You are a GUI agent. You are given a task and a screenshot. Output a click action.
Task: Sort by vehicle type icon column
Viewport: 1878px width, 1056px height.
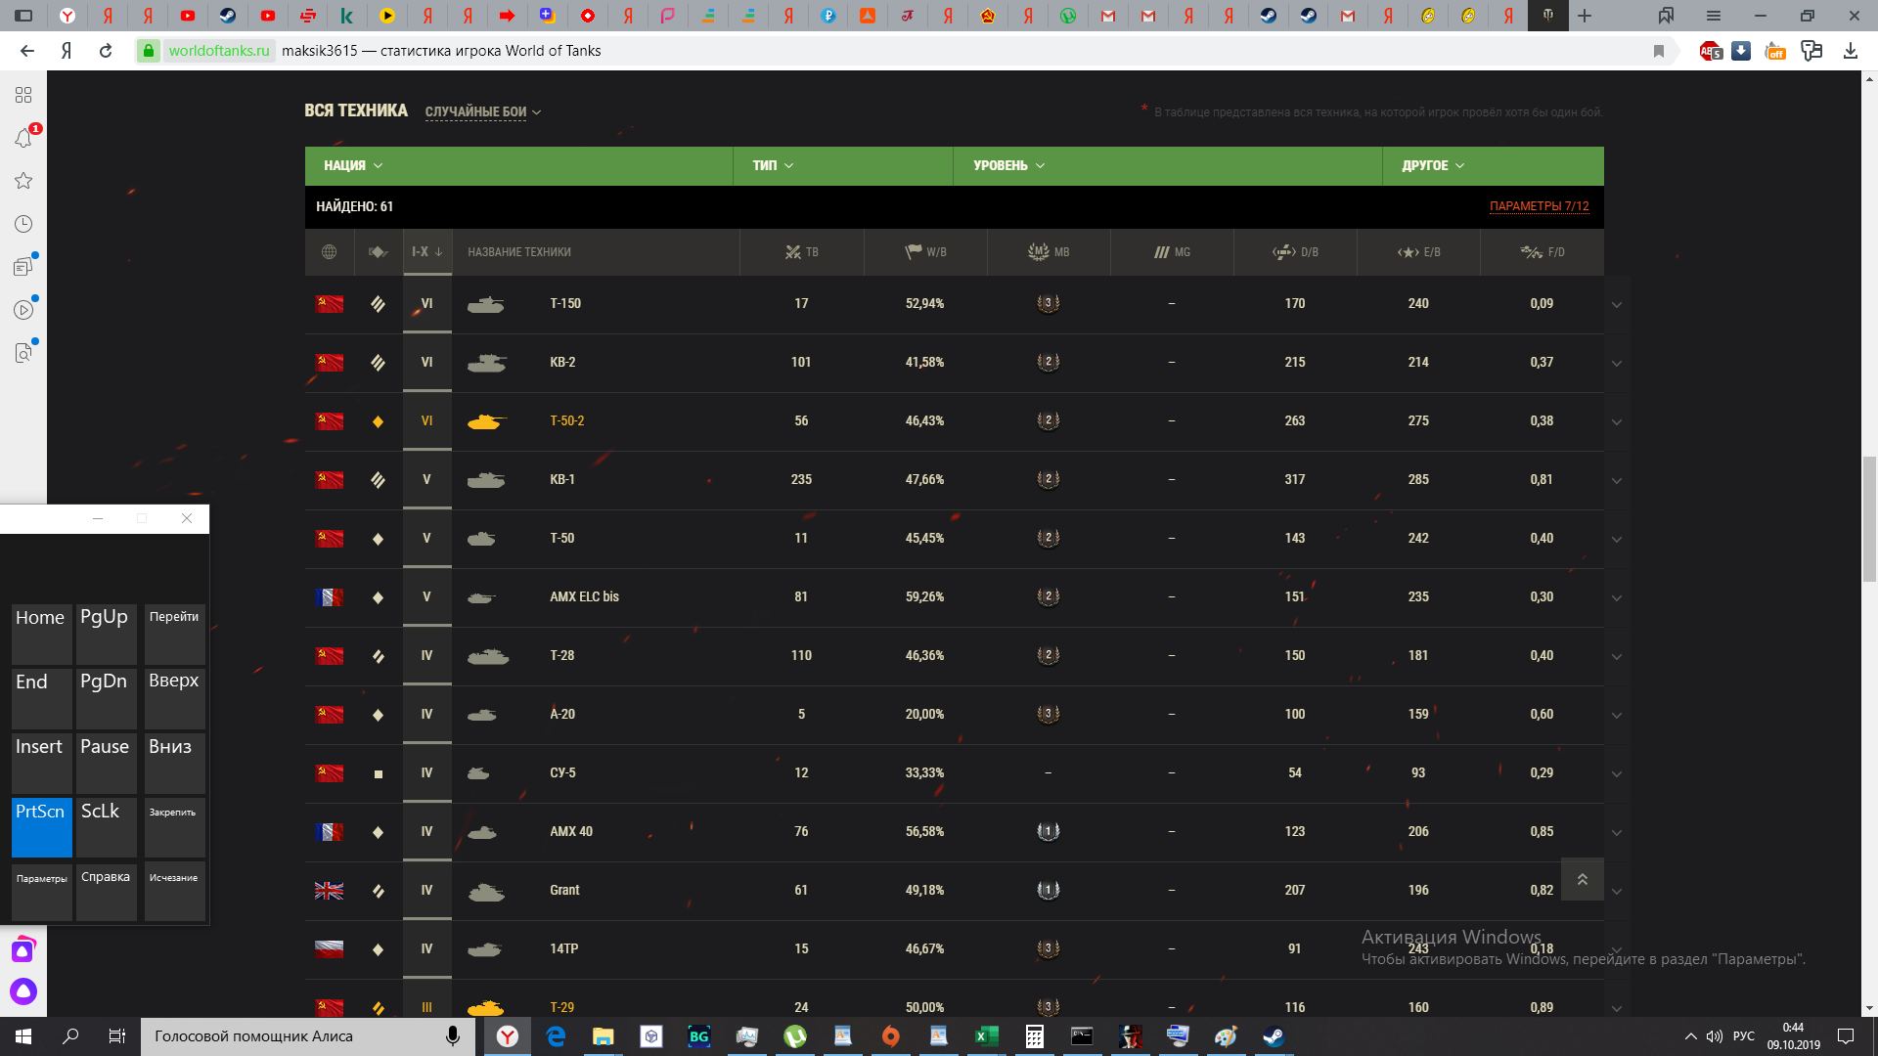coord(378,252)
